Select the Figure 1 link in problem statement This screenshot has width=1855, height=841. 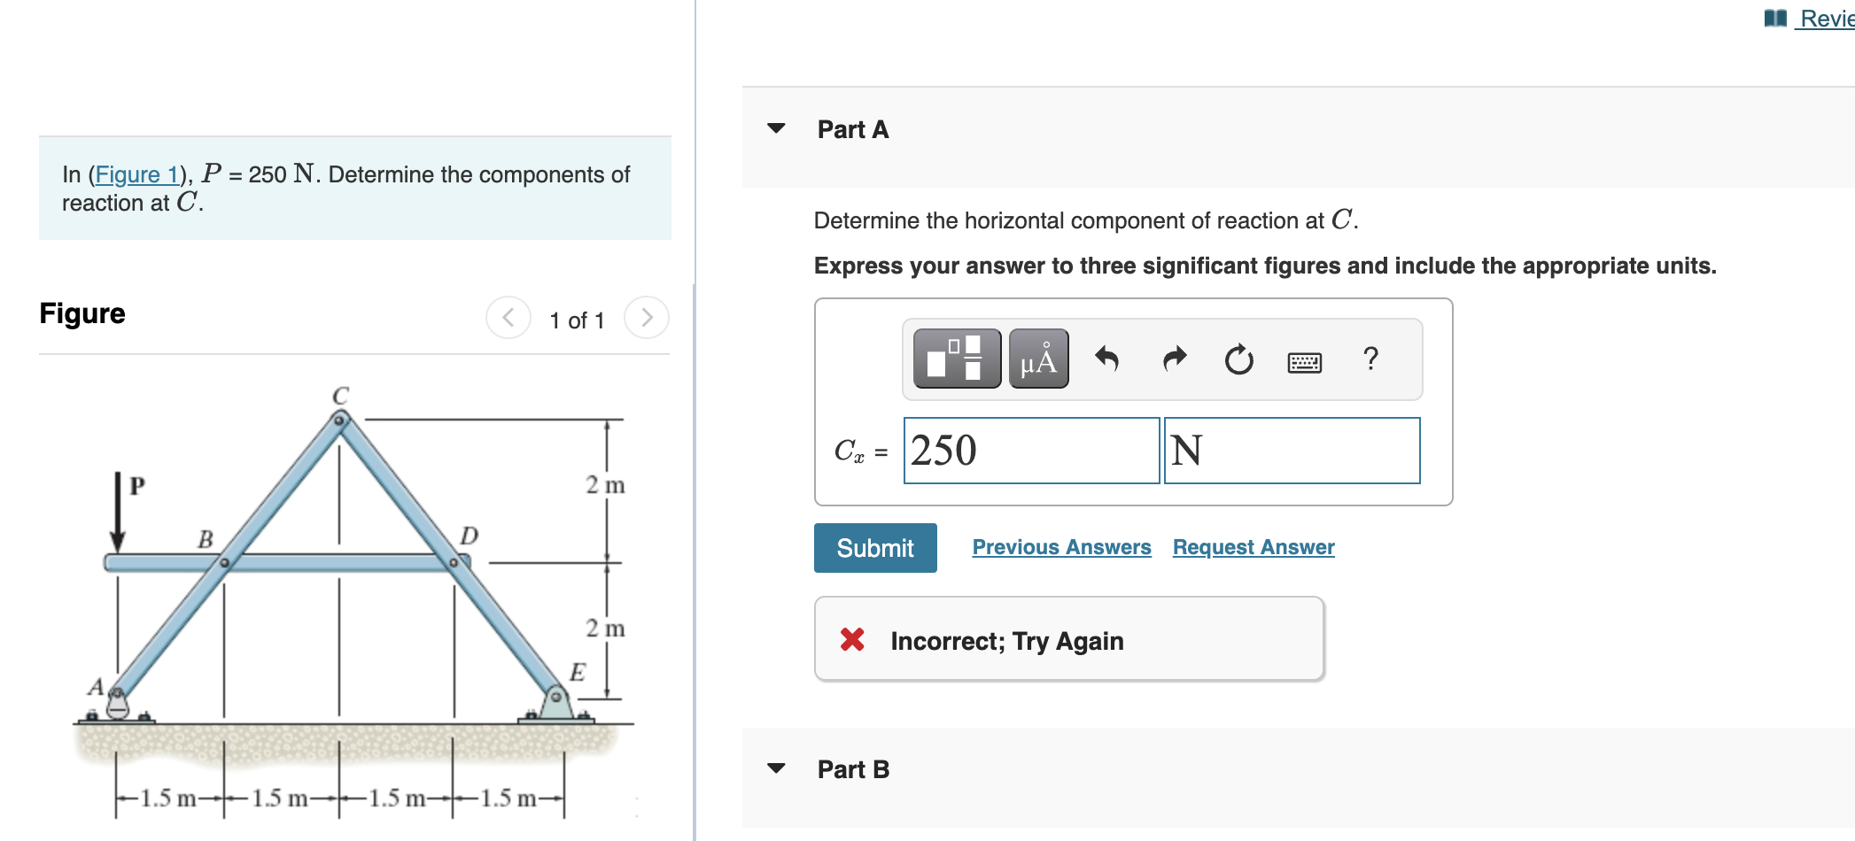pos(136,174)
